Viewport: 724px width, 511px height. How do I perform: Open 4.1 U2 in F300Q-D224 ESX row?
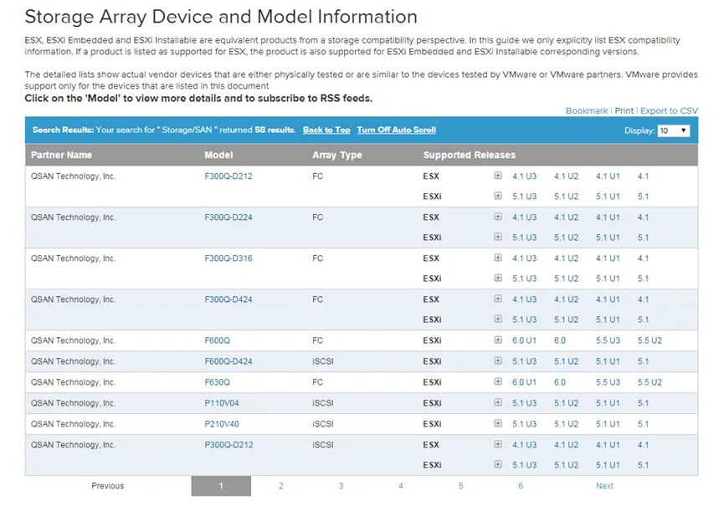pos(566,217)
